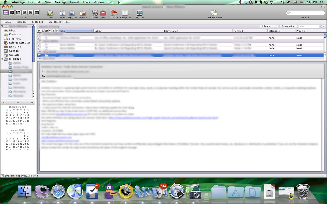Screen dimensions: 327x204
Task: Open the Calendar view button in the toolbar
Action: coord(18,13)
